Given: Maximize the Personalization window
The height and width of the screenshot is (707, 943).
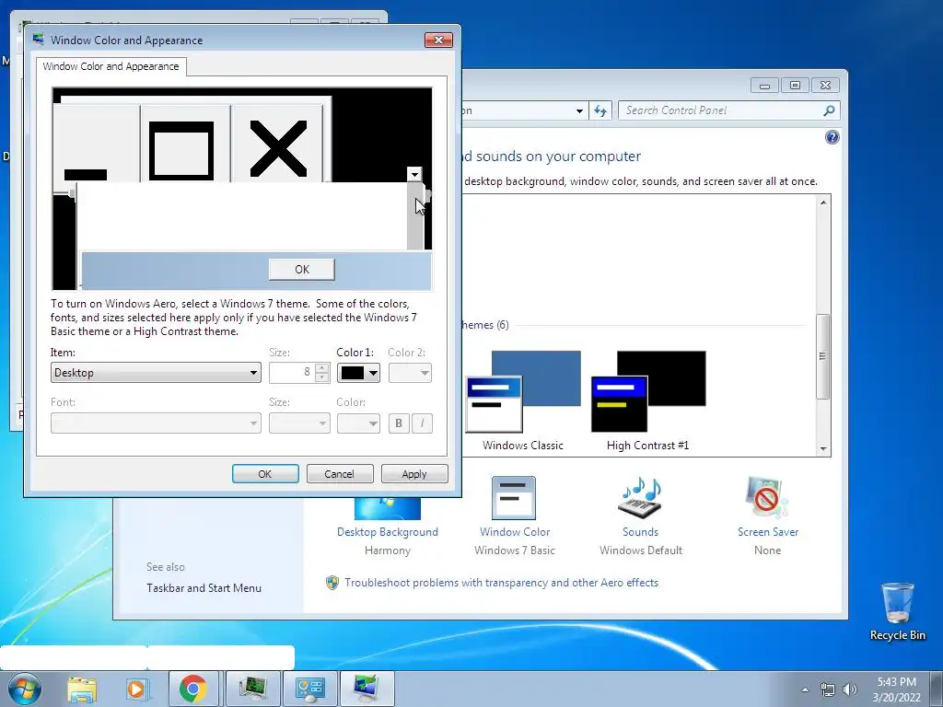Looking at the screenshot, I should coord(795,86).
